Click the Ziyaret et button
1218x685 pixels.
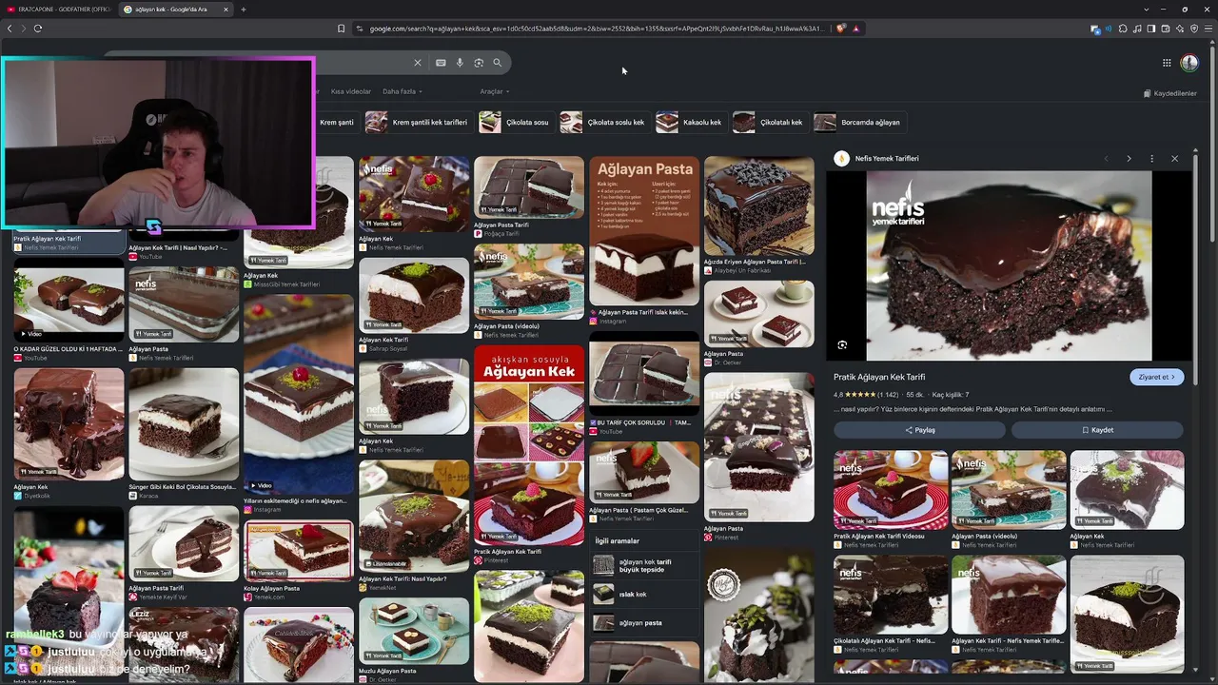coord(1157,377)
